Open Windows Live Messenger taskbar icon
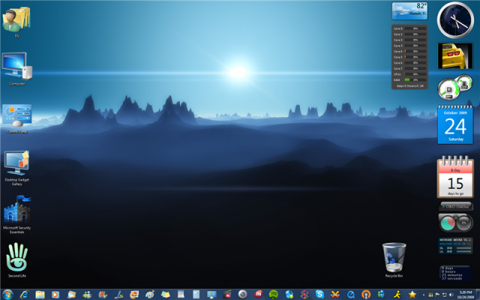 tap(87, 295)
